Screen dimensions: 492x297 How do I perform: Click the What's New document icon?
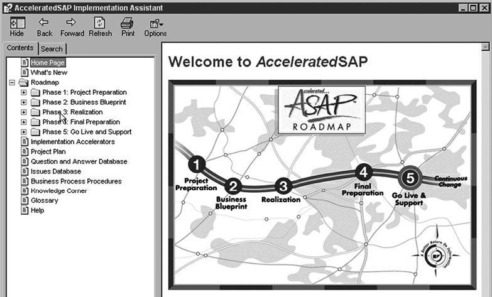point(25,72)
